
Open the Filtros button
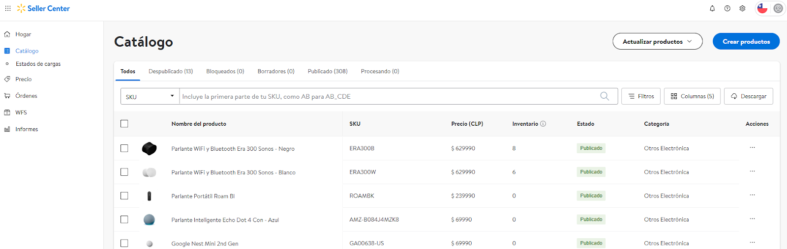(641, 96)
